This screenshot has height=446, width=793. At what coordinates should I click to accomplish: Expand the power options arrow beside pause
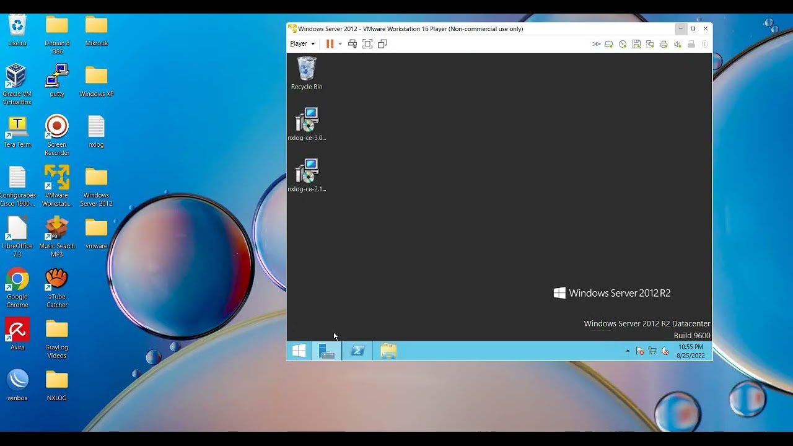[x=340, y=44]
